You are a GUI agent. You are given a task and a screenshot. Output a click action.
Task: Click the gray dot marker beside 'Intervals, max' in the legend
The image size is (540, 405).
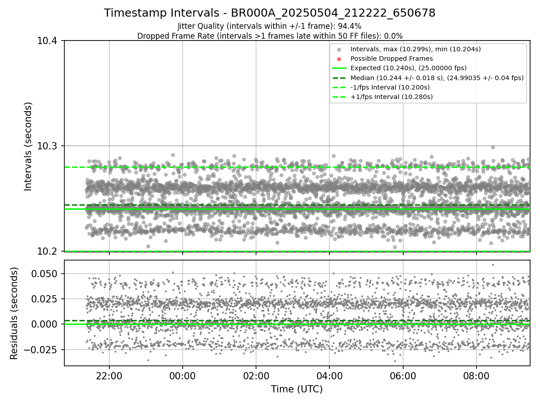click(339, 49)
